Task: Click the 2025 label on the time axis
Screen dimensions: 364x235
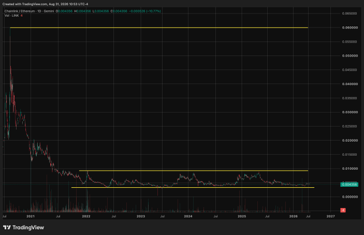Action: (242, 216)
